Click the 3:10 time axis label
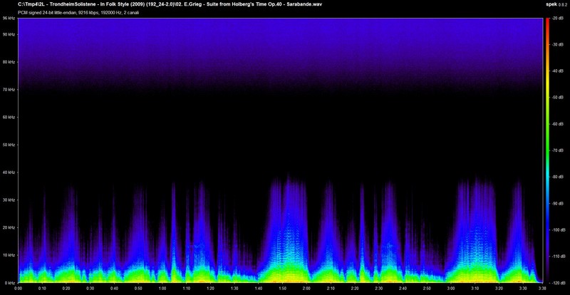Image resolution: width=570 pixels, height=295 pixels. point(475,288)
